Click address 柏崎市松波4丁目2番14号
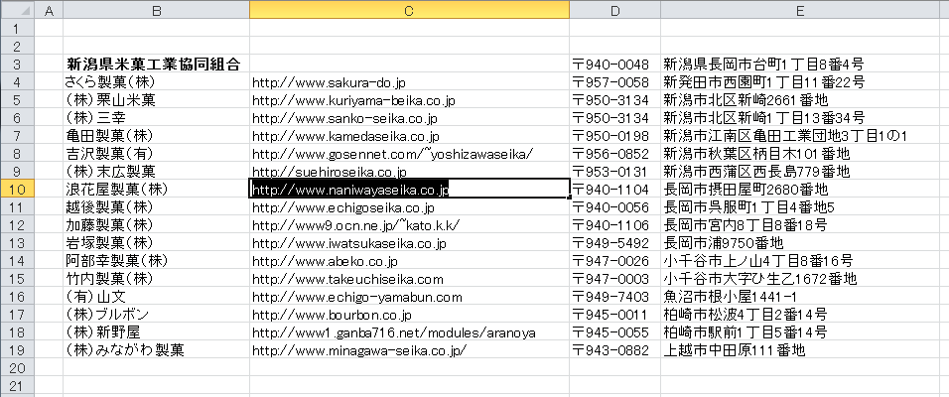949x397 pixels. pyautogui.click(x=746, y=314)
